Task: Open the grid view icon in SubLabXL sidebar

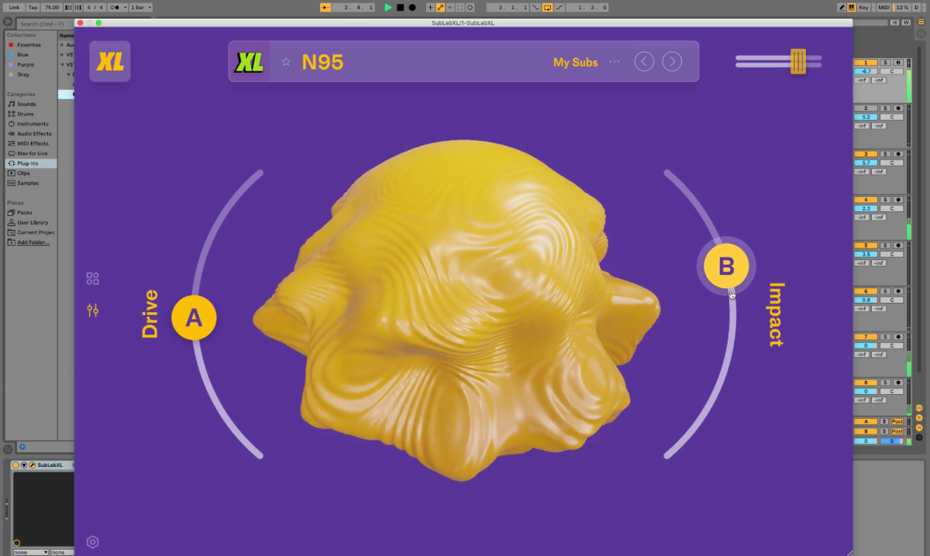Action: [93, 279]
